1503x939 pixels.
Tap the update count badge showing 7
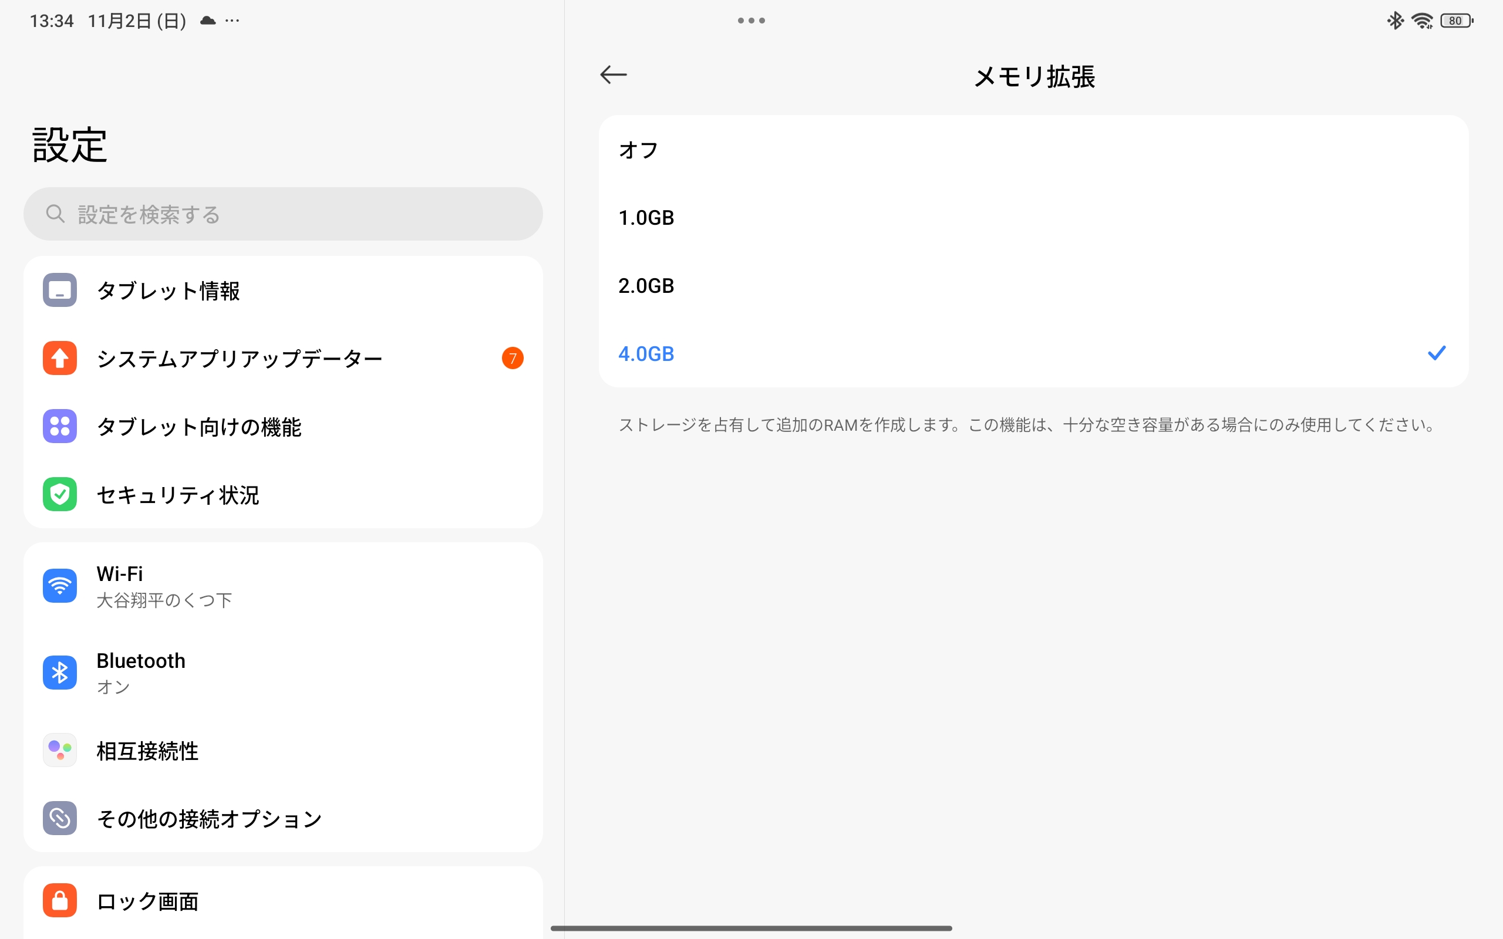[x=513, y=359]
